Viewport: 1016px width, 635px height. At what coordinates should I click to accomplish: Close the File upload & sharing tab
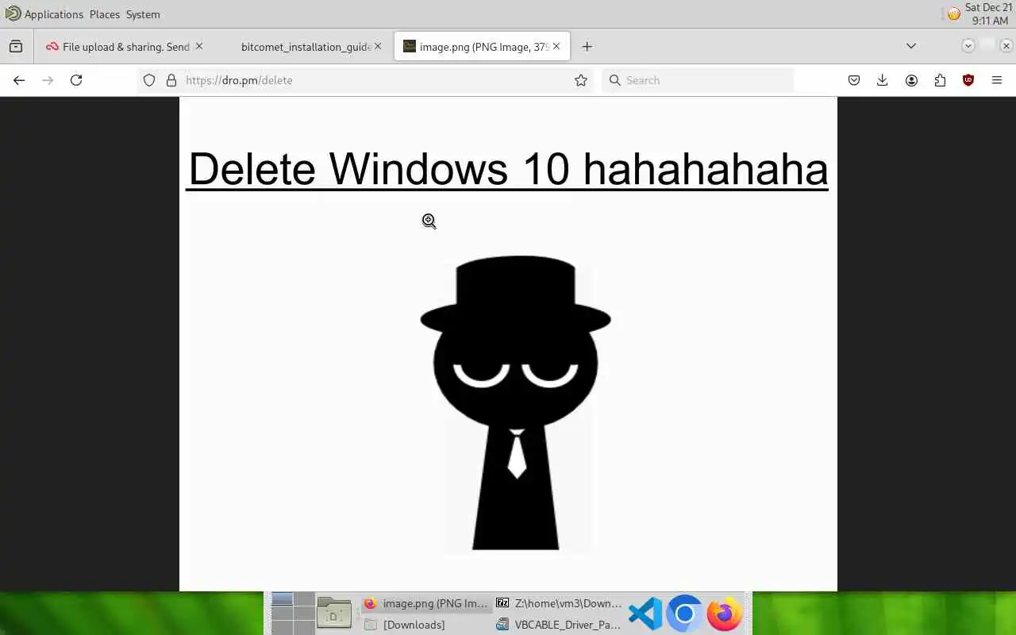pos(199,46)
